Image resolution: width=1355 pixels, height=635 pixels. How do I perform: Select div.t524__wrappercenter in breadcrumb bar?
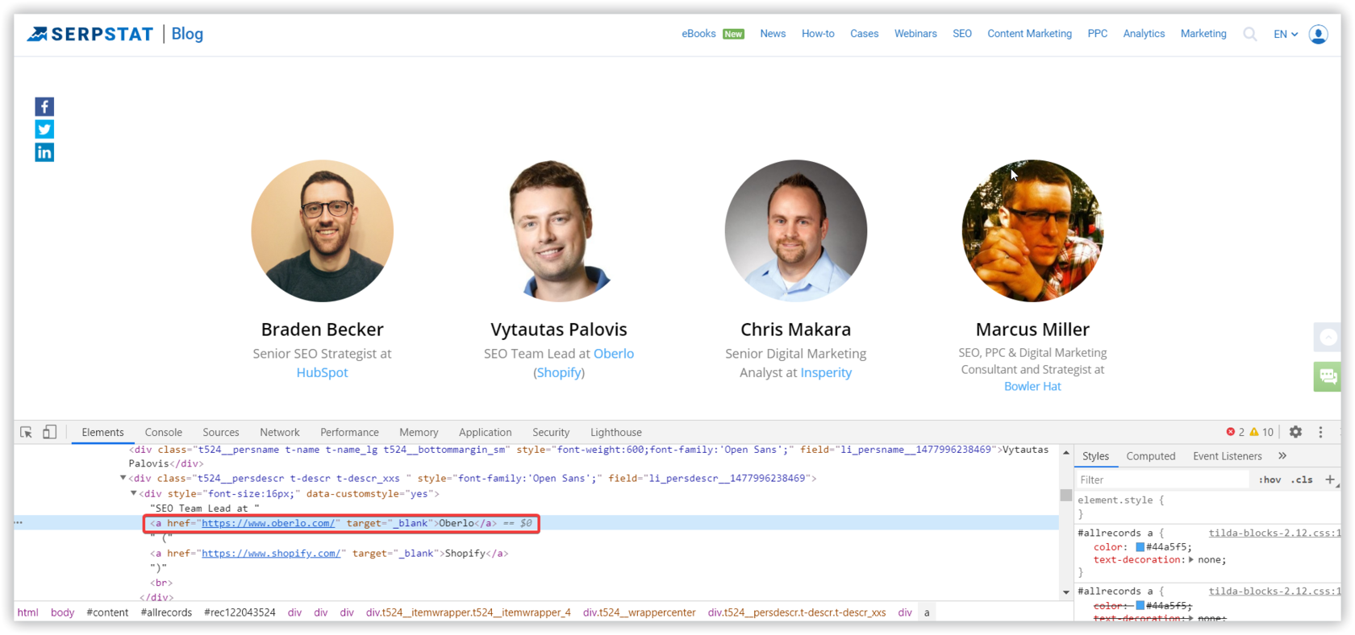click(x=639, y=612)
